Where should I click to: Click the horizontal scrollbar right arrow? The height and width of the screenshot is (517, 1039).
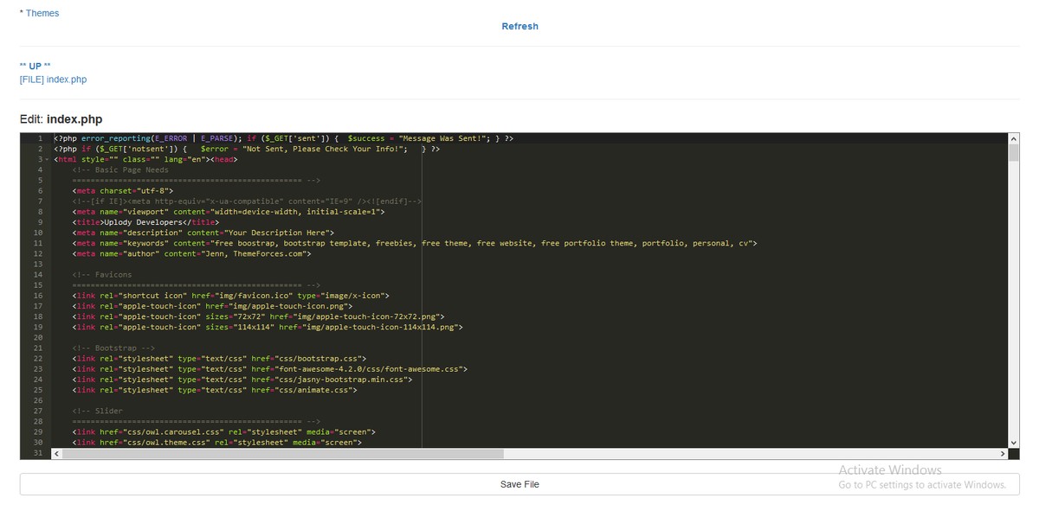tap(1003, 453)
